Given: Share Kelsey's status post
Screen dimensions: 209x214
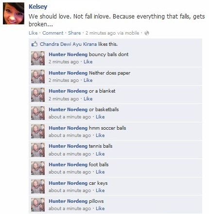Looking at the screenshot, I should click(x=74, y=33).
